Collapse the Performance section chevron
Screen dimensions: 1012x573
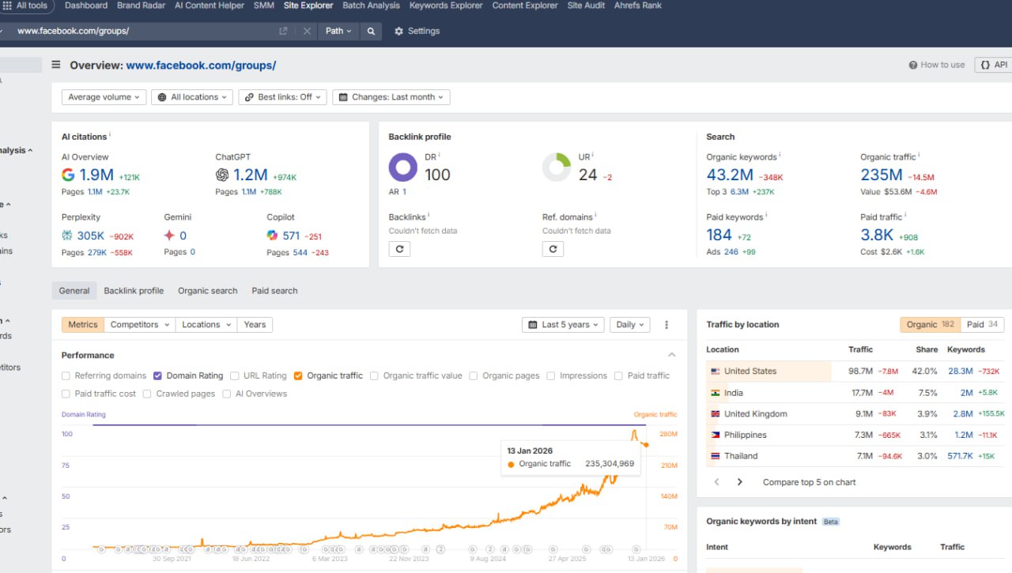click(x=672, y=356)
